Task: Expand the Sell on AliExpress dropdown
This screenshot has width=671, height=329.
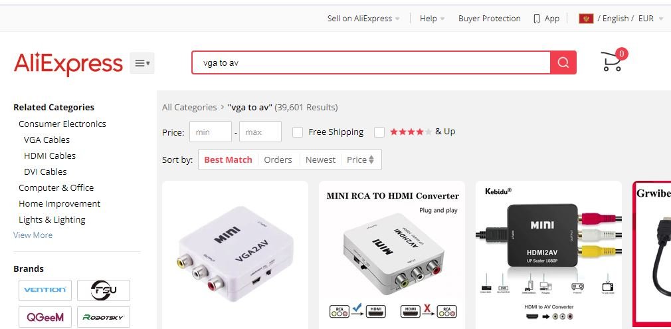Action: (x=363, y=19)
